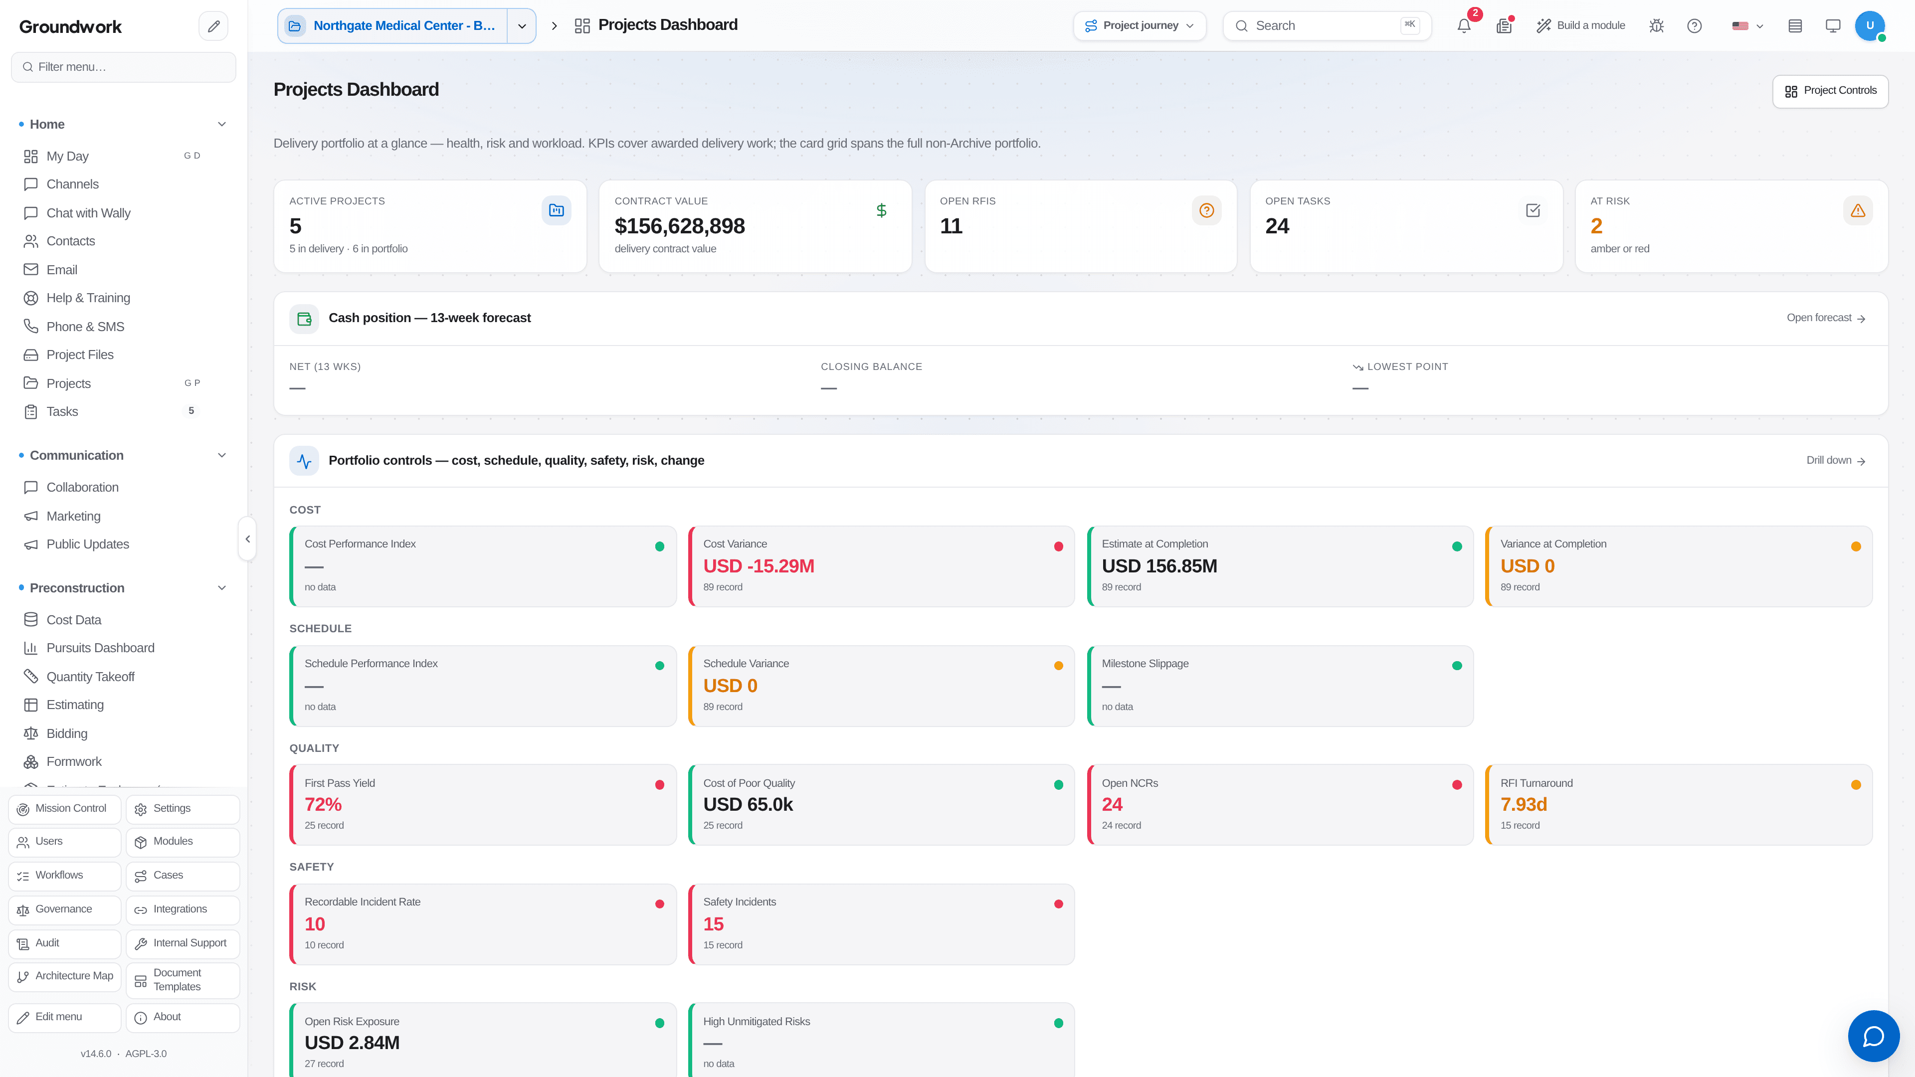Open the Project journey dropdown
Screen dimensions: 1915x1077
click(1140, 26)
